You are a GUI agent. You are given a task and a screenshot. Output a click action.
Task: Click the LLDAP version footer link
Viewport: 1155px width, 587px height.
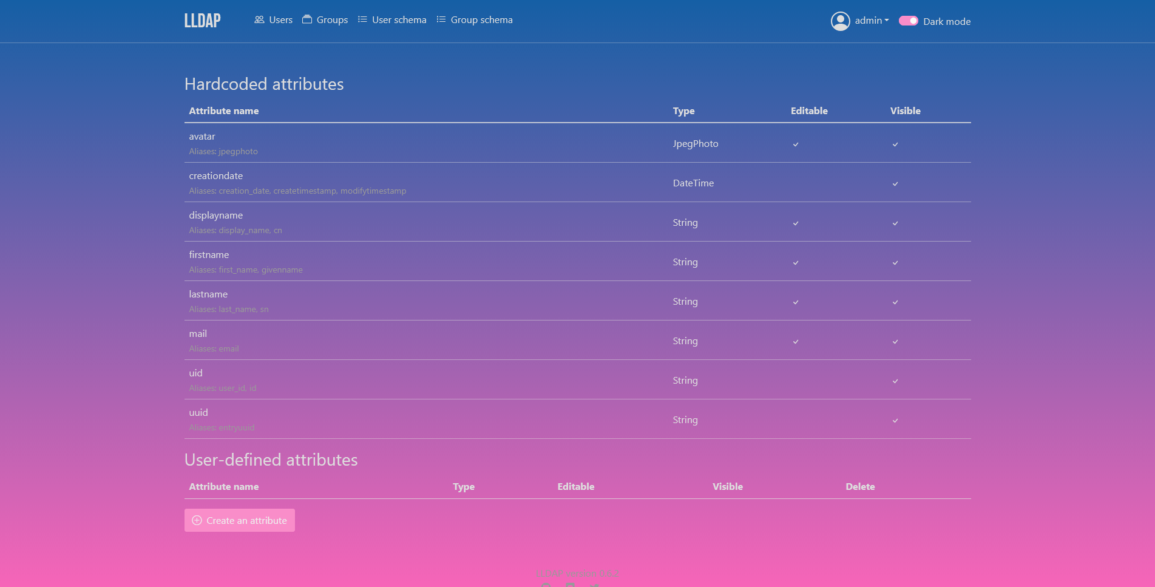(577, 573)
